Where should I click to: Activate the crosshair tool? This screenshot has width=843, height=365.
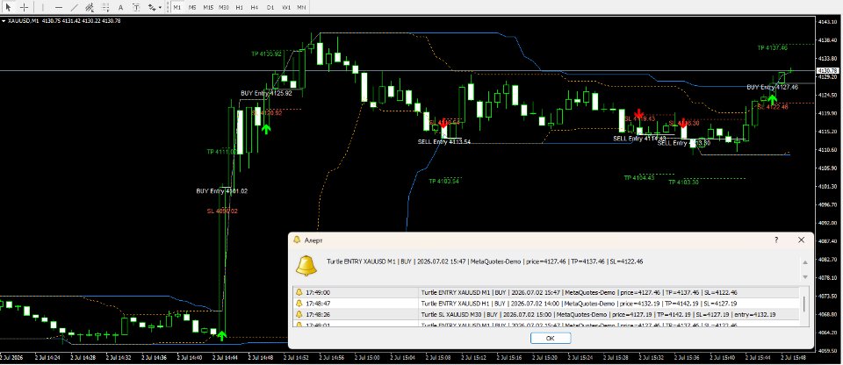click(x=24, y=8)
